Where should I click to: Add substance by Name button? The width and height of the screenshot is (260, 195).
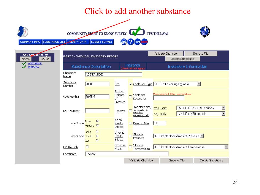click(x=26, y=59)
